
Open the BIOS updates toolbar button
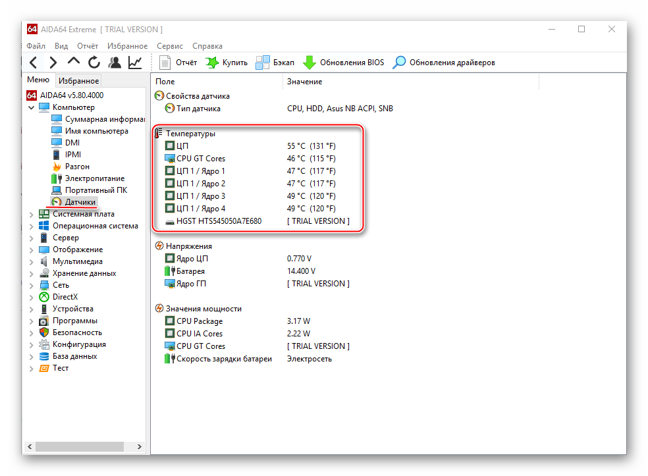click(x=343, y=63)
